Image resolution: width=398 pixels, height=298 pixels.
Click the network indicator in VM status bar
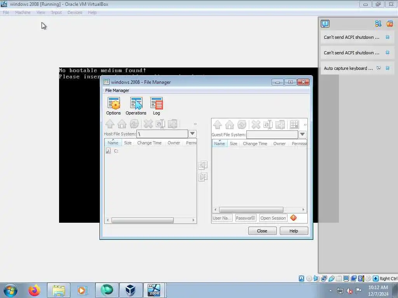click(324, 279)
